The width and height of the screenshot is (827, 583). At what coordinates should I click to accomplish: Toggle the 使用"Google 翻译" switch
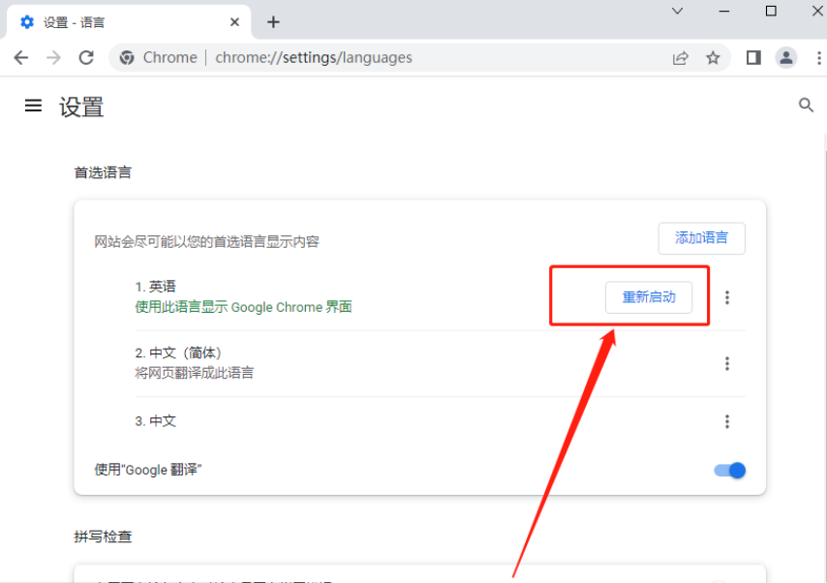730,470
